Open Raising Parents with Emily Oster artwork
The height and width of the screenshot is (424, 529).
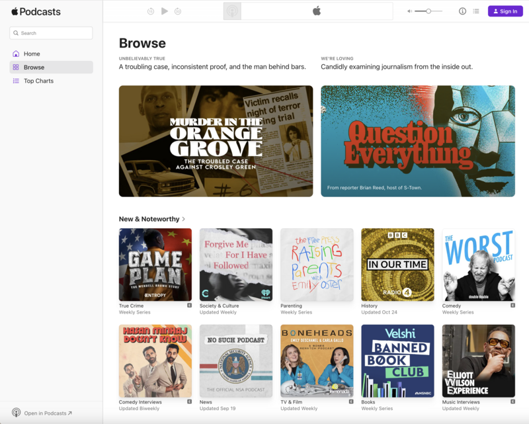pyautogui.click(x=317, y=265)
